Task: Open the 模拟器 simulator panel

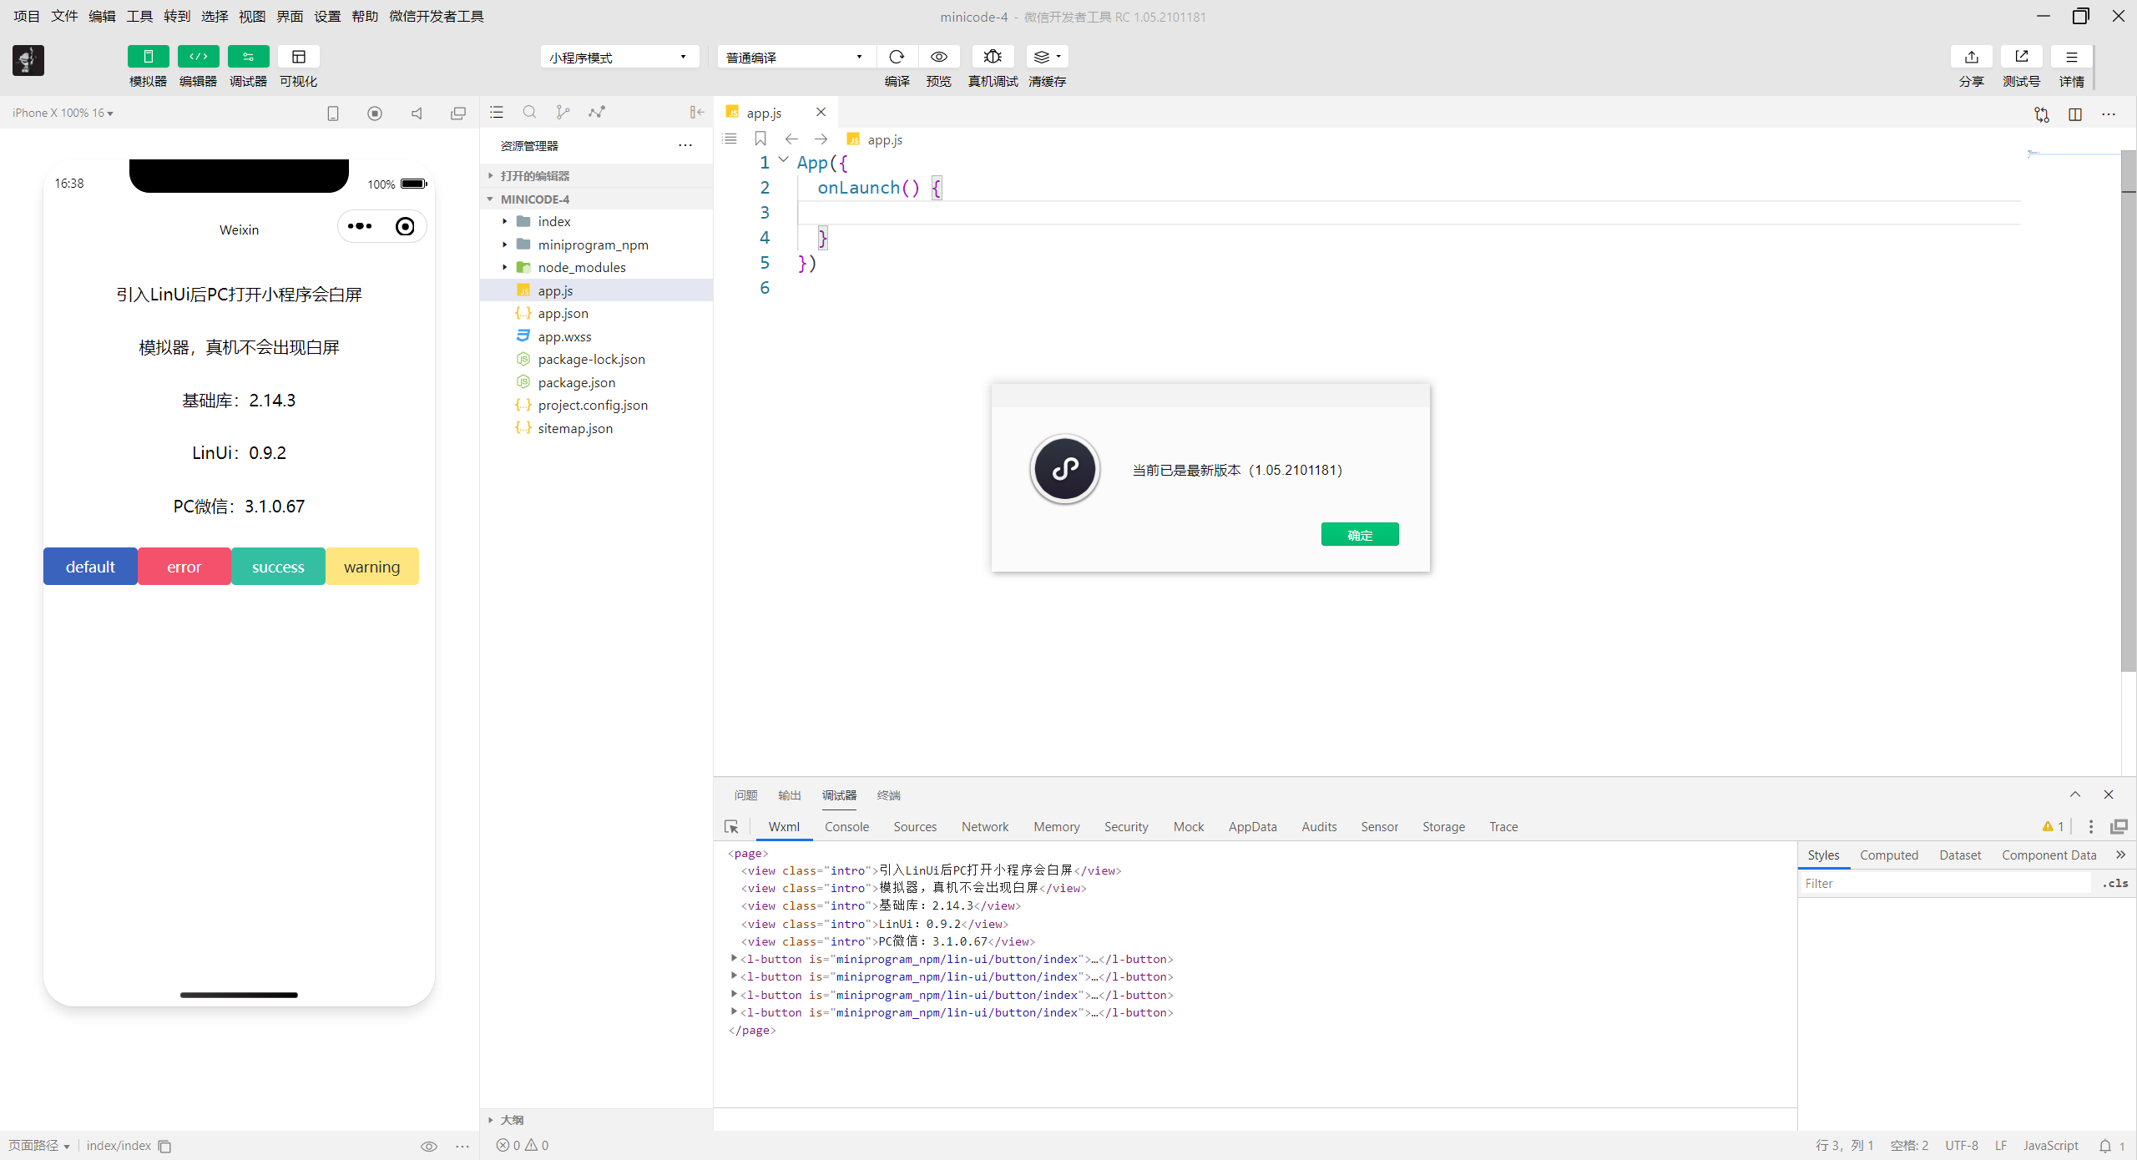Action: (147, 56)
